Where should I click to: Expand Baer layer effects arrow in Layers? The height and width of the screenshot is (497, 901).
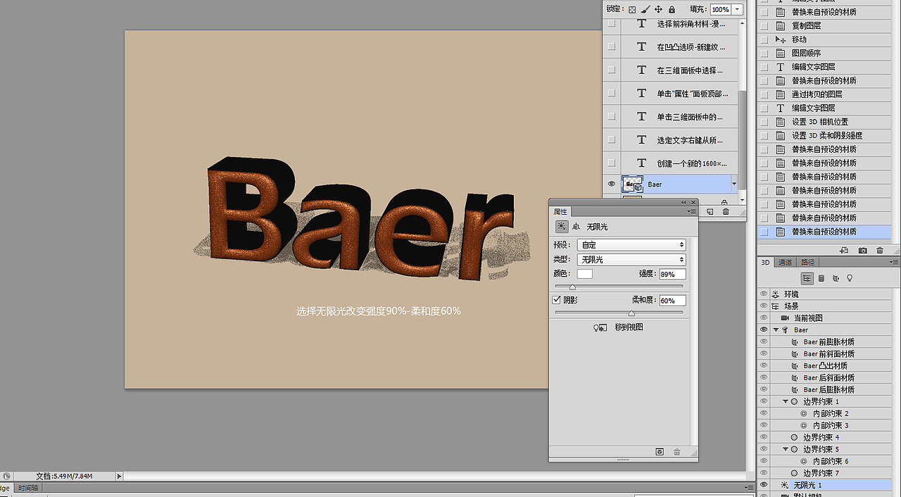tap(734, 184)
